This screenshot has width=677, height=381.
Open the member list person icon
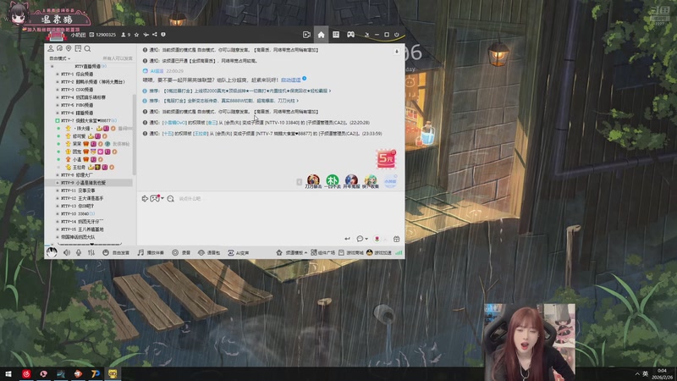tap(51, 48)
